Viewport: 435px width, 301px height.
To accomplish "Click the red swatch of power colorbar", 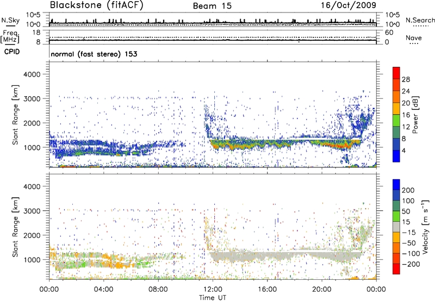I will tap(396, 73).
